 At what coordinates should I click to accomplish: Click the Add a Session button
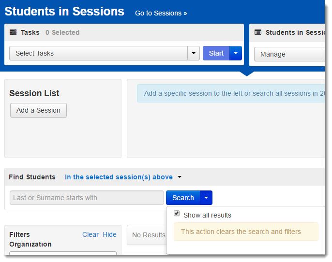[x=39, y=110]
